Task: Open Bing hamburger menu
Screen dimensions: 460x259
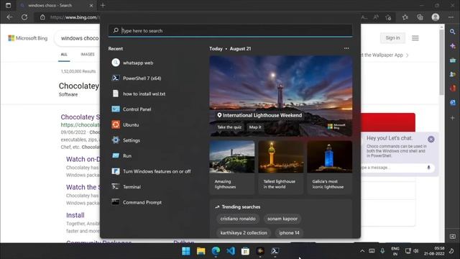Action: [x=415, y=38]
